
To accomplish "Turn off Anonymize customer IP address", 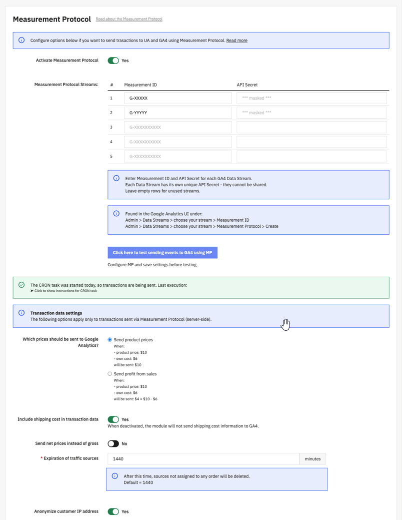I will pyautogui.click(x=113, y=511).
